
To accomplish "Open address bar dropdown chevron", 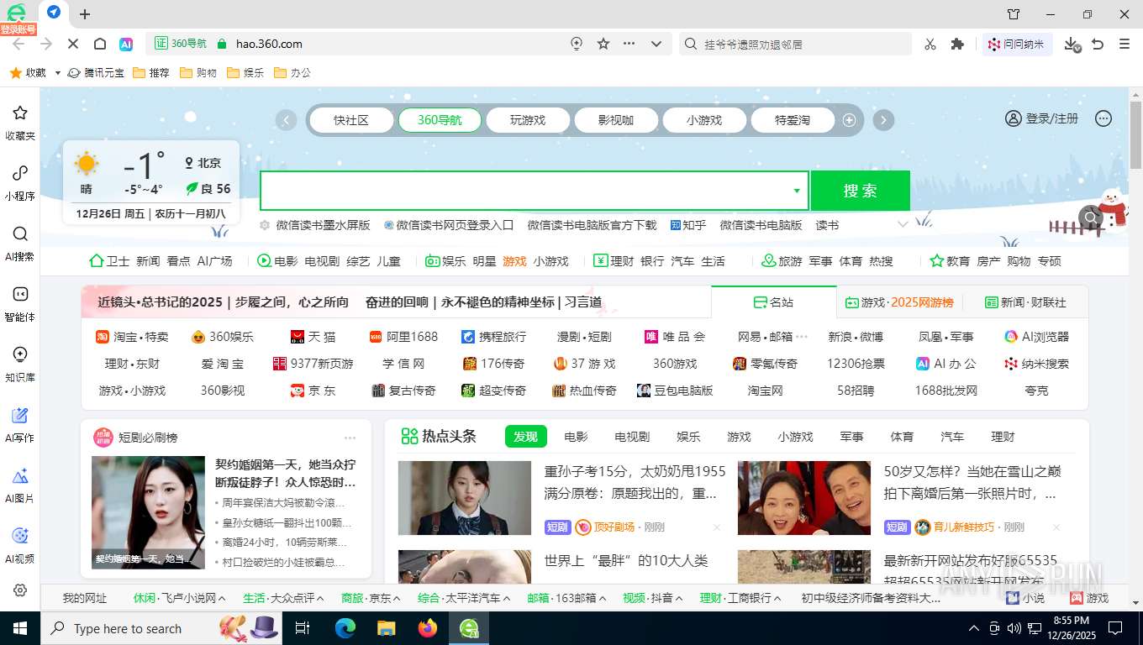I will [x=657, y=44].
